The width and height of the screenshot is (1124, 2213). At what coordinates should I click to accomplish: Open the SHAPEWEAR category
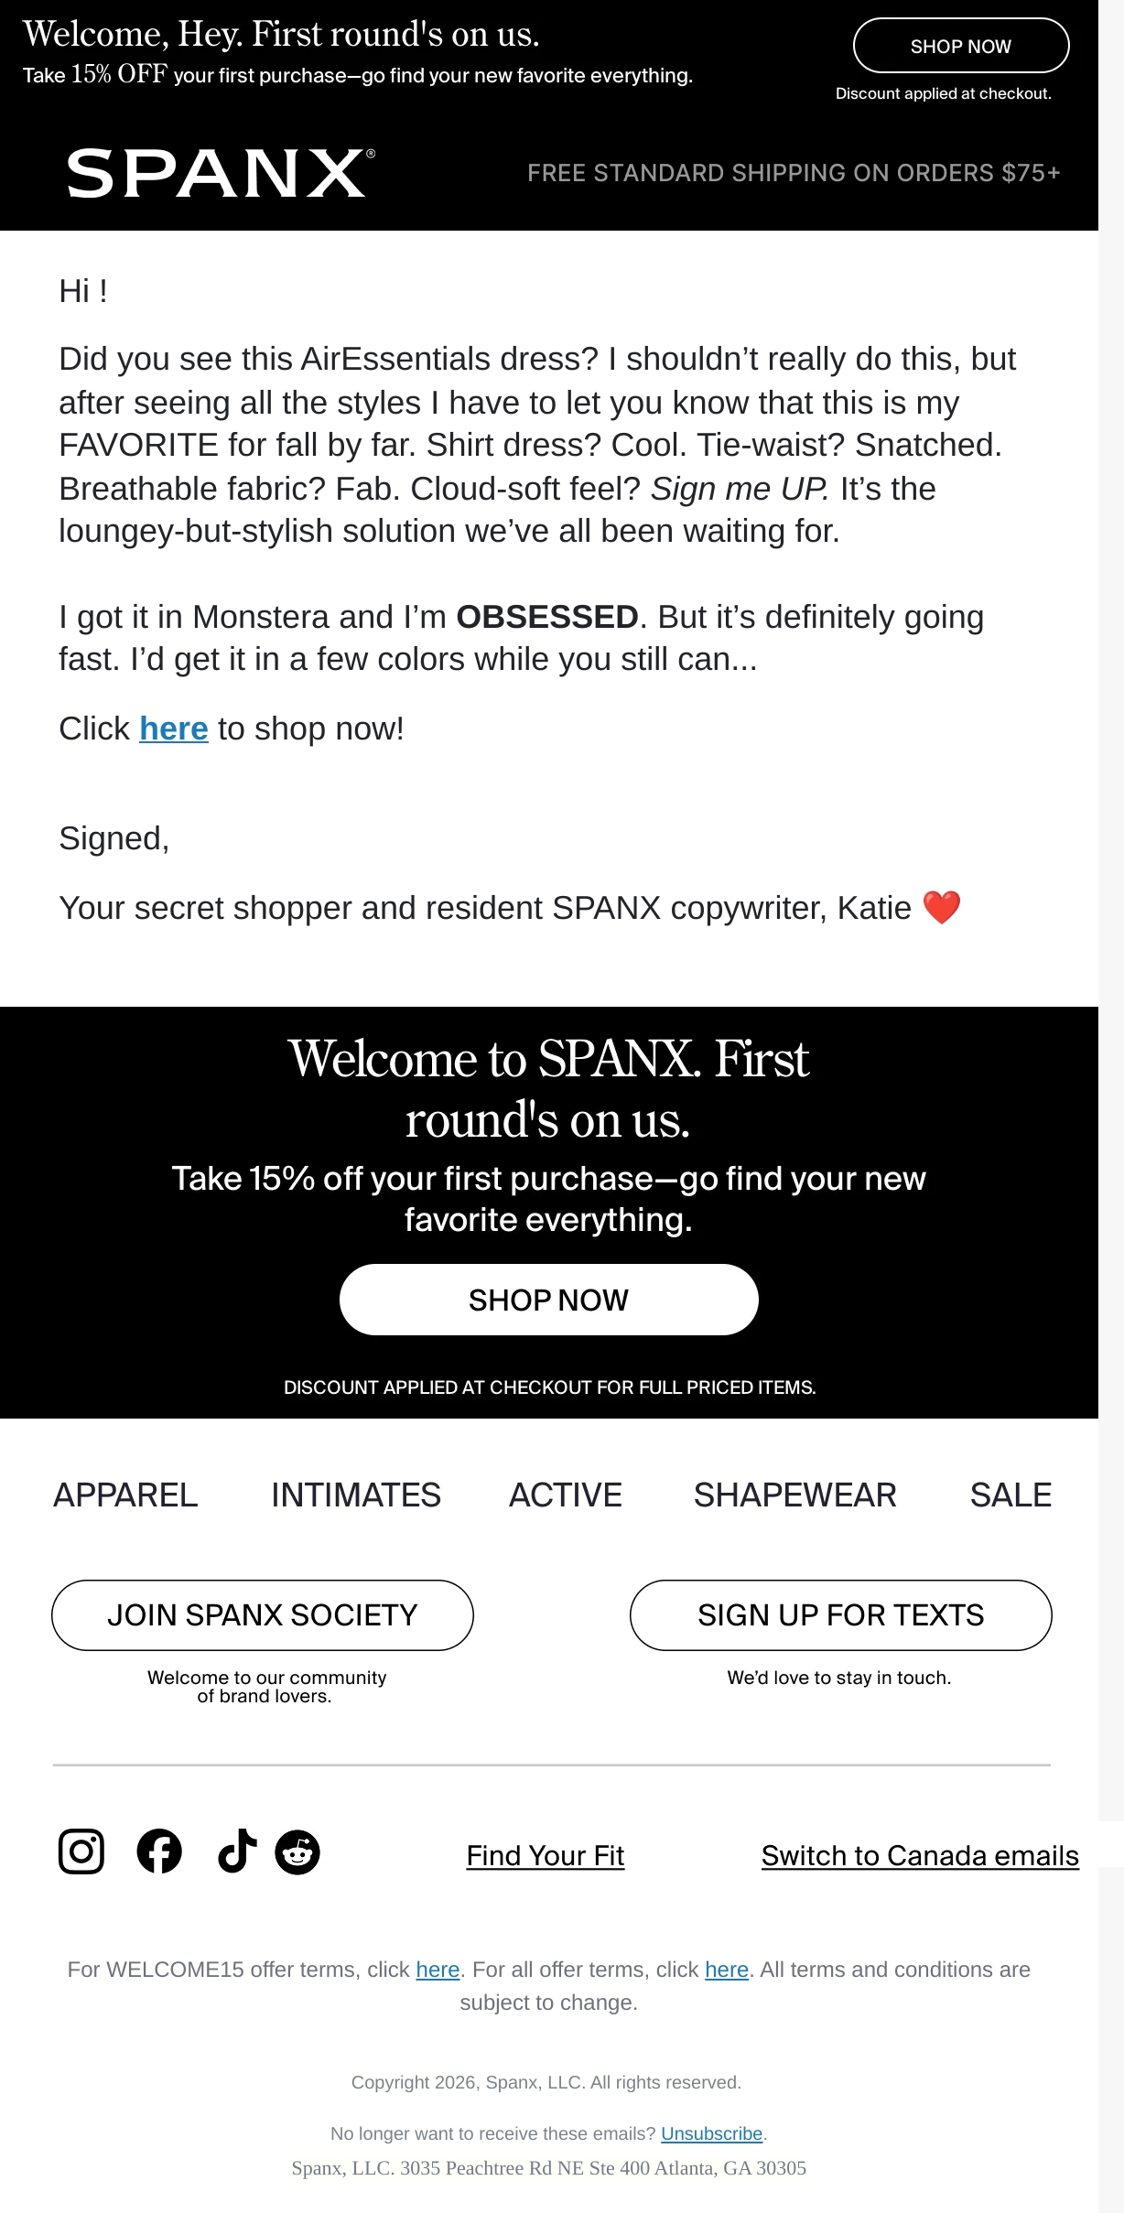tap(794, 1495)
